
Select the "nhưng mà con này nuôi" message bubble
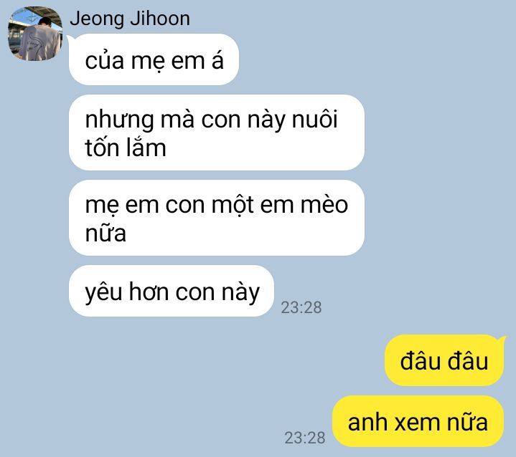(x=217, y=133)
